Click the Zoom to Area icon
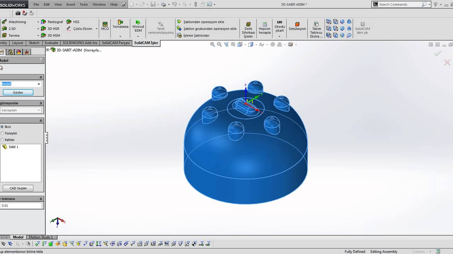453x254 pixels. click(x=219, y=44)
